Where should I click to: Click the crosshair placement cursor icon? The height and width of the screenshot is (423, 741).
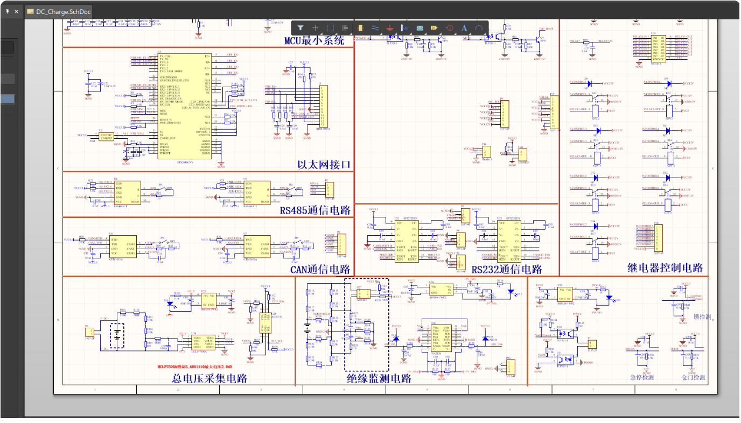[x=315, y=28]
